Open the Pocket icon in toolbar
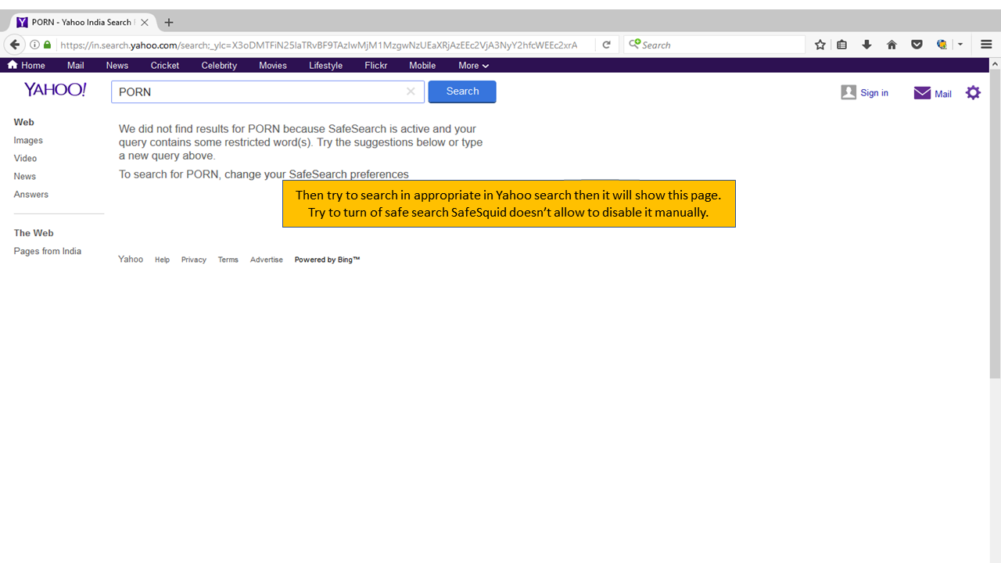 [917, 45]
